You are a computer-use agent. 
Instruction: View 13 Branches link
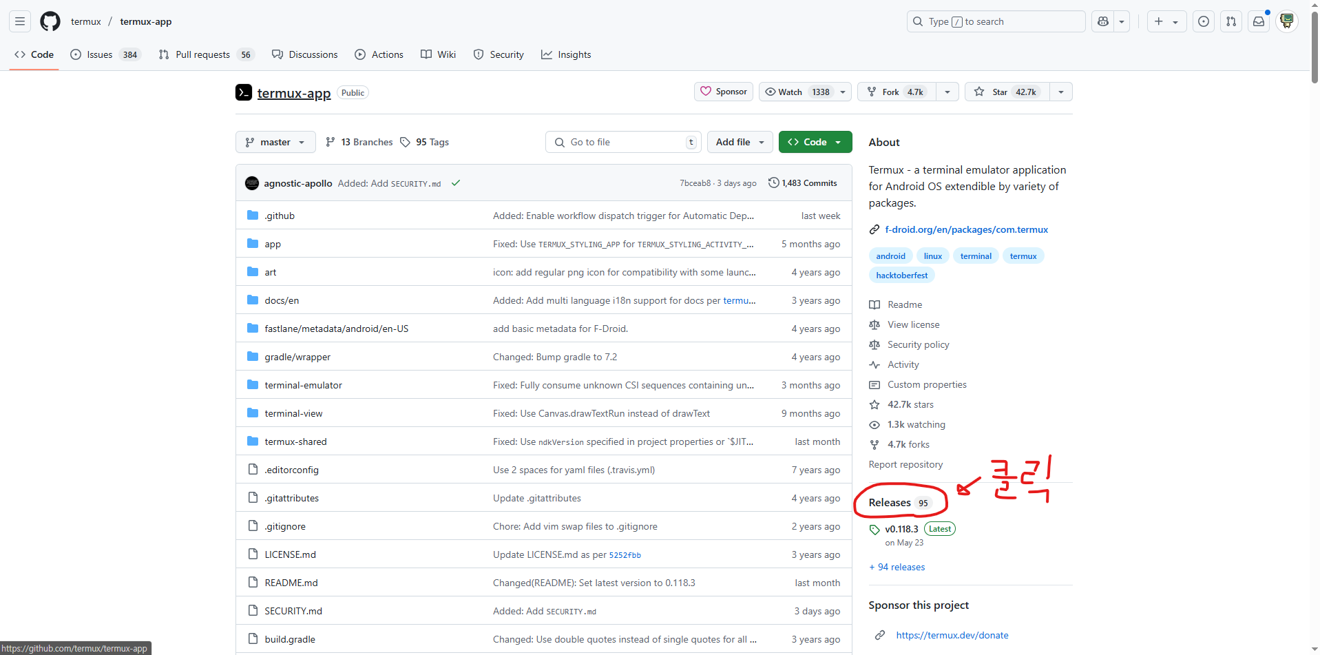[359, 142]
